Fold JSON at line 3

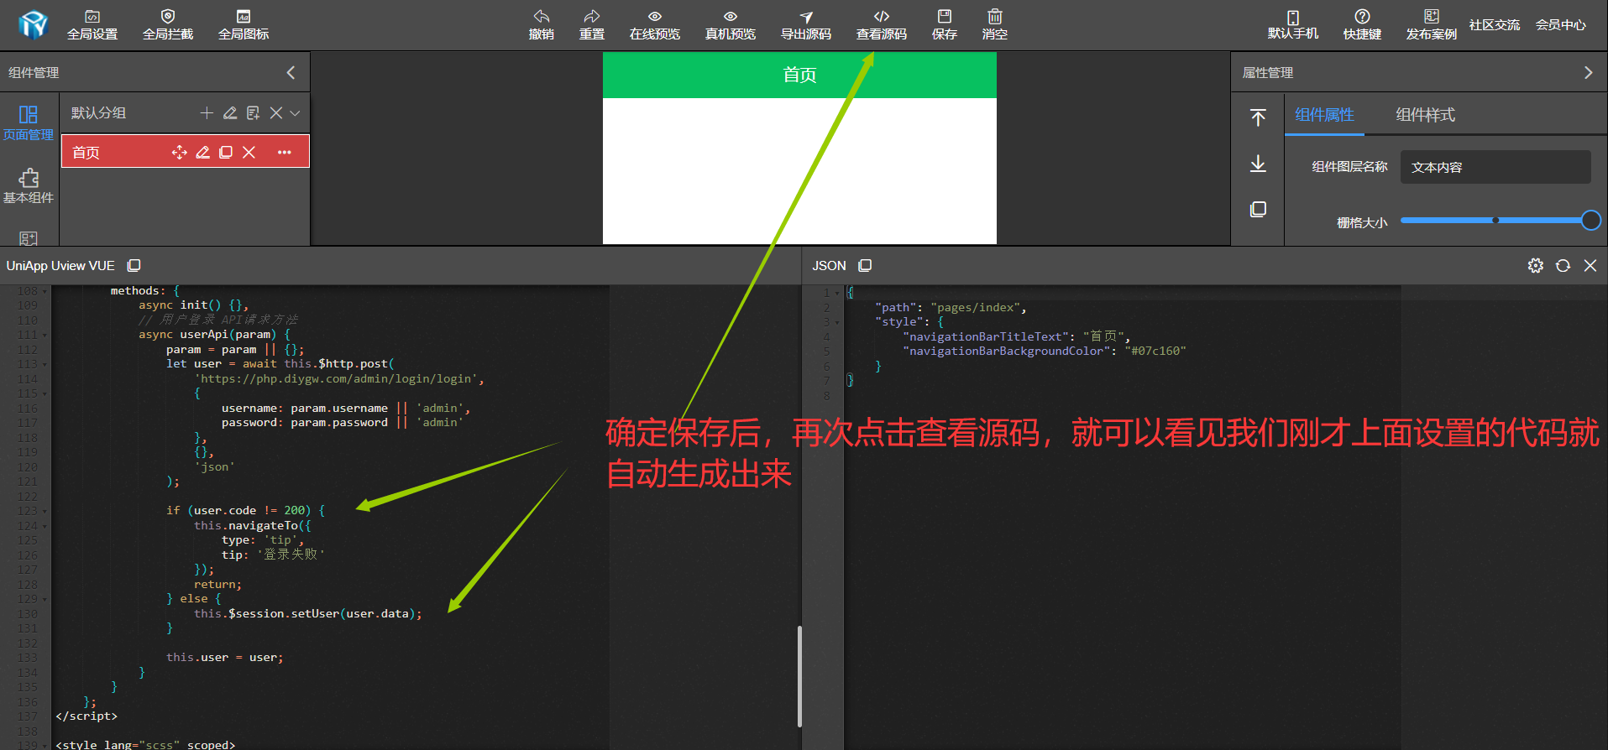[x=836, y=322]
